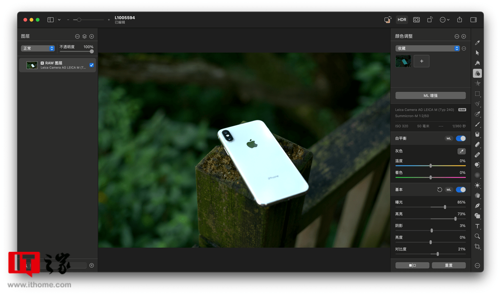Image resolution: width=501 pixels, height=295 pixels.
Task: Click the gray eyedropper for white balance
Action: tap(461, 151)
